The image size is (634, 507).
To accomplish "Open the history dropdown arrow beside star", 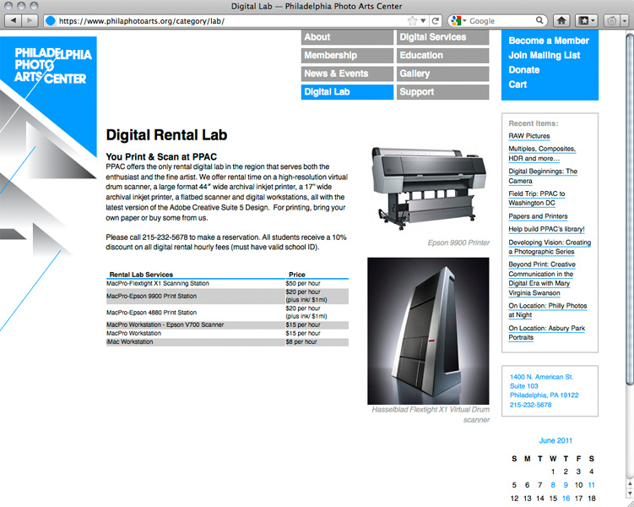I will pos(423,20).
